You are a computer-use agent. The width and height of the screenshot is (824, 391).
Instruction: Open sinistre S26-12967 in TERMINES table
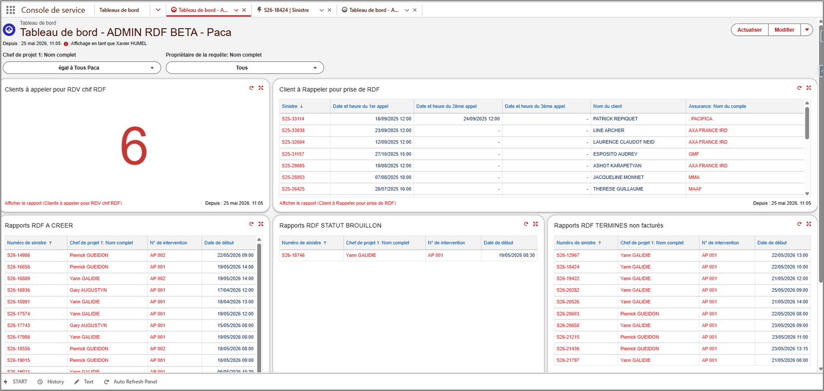(568, 255)
